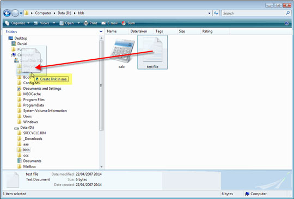Click the Burn toolbar button

click(128, 23)
